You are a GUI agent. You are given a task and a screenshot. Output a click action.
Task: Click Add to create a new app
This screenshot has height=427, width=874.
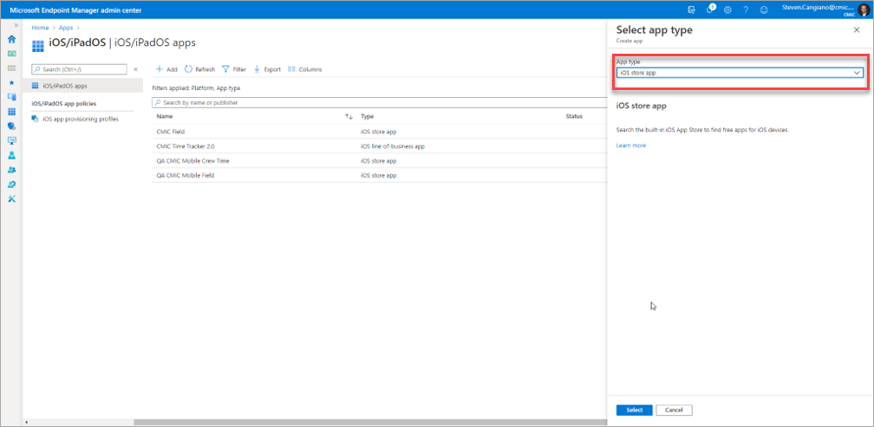[x=166, y=69]
